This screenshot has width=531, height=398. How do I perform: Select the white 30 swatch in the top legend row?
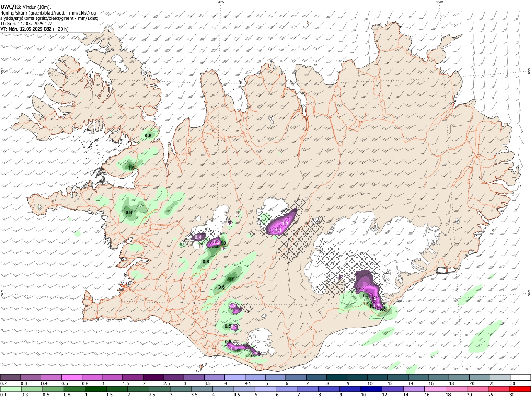click(519, 378)
